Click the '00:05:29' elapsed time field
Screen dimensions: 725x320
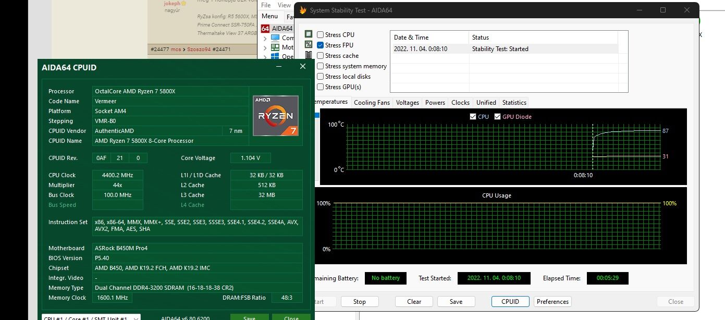[608, 278]
